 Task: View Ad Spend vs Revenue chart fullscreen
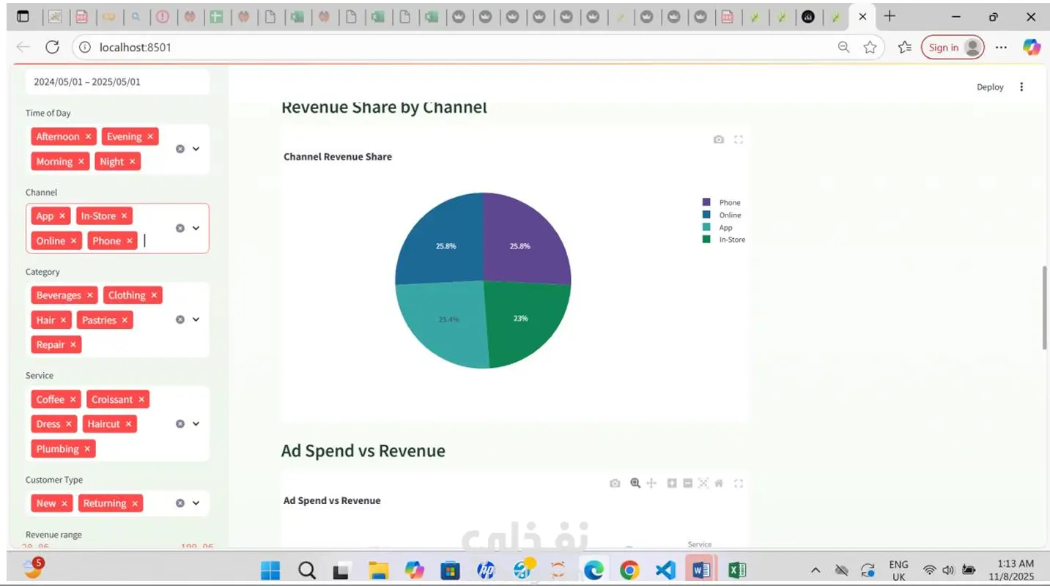tap(739, 483)
